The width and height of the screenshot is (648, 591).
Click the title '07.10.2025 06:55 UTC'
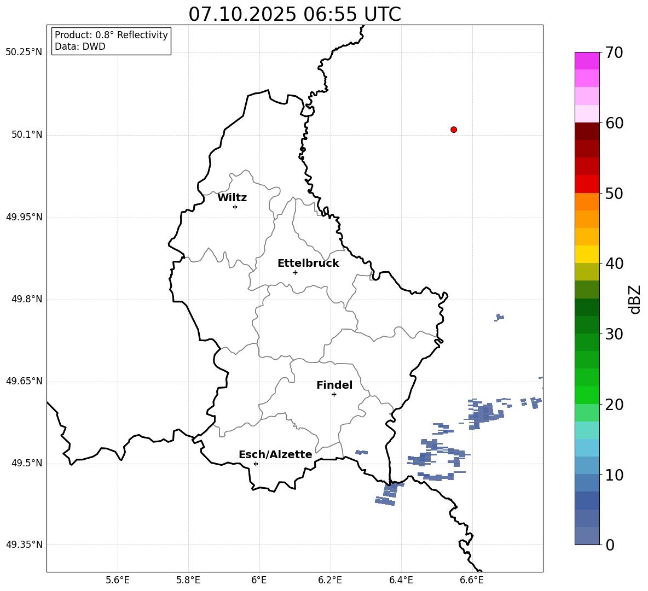point(294,14)
